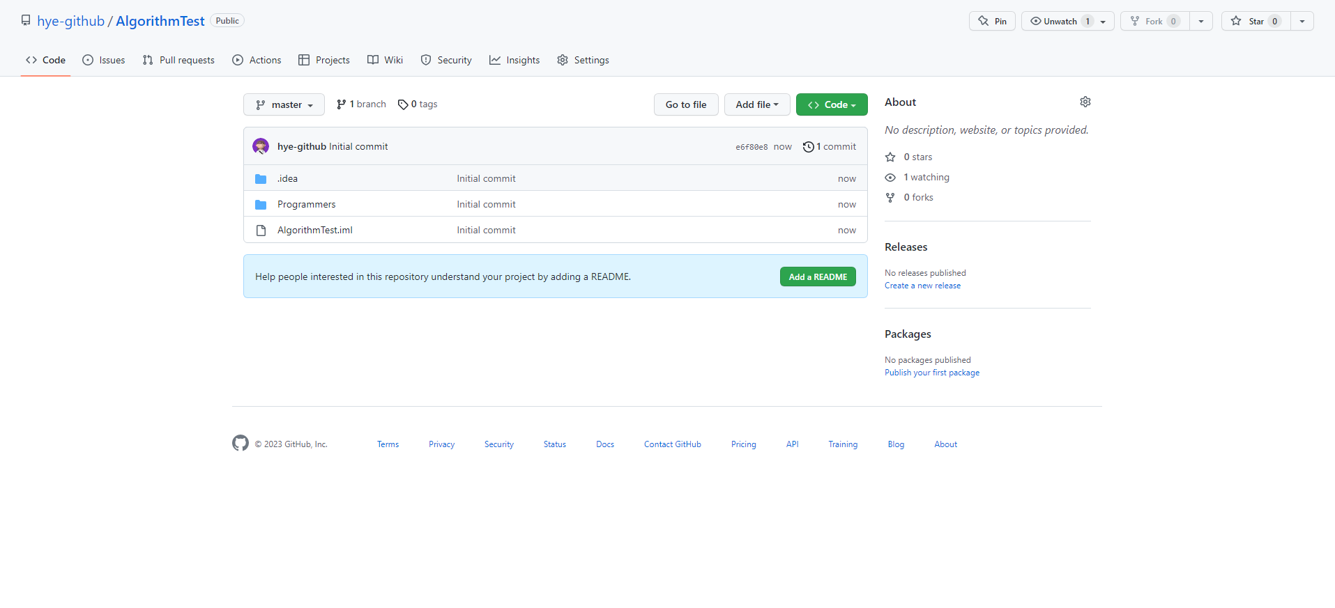Click Create a new release link

click(922, 286)
